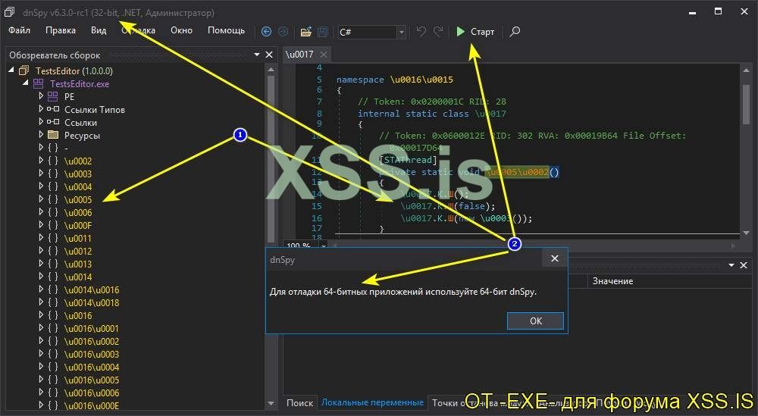Click the redo arrow icon
This screenshot has height=416, width=758.
pos(438,31)
